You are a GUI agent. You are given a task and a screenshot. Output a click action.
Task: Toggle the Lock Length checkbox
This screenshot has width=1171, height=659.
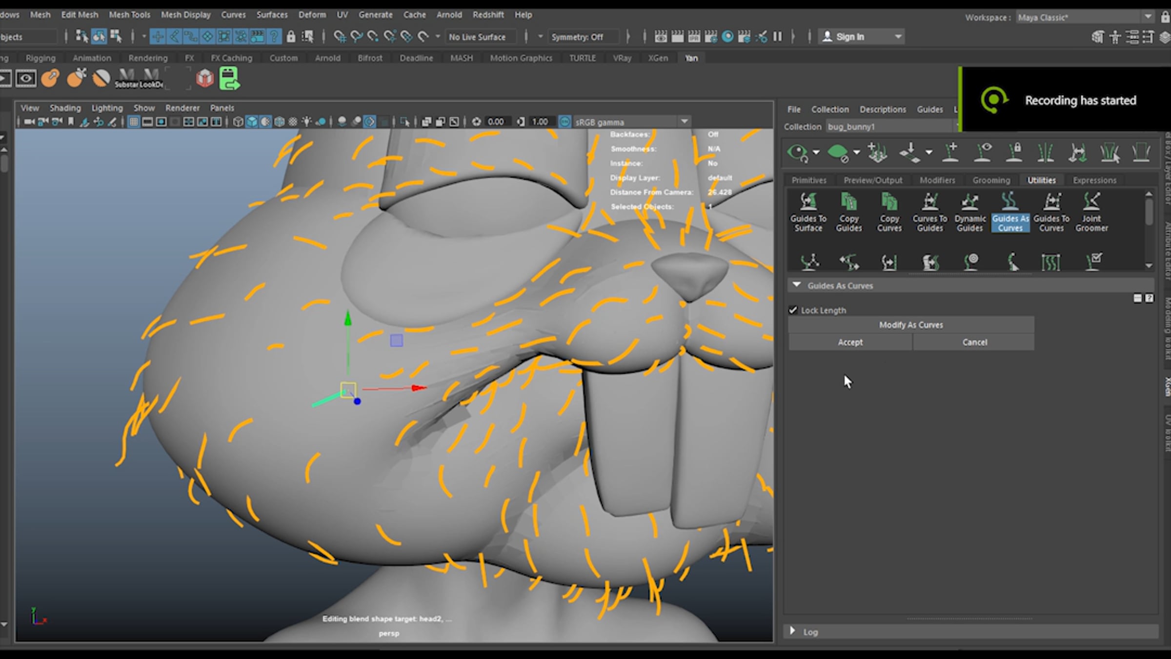[x=793, y=310]
